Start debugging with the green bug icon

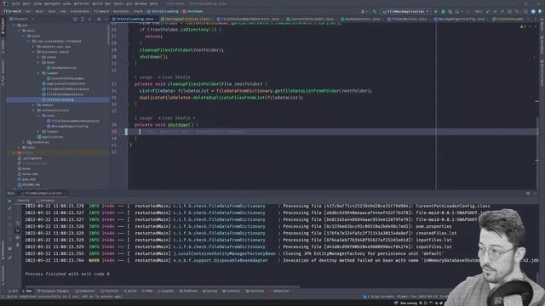click(x=443, y=11)
